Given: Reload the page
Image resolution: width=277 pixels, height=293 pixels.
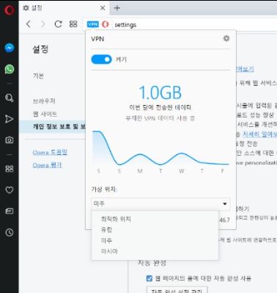Looking at the screenshot, I should coord(58,24).
